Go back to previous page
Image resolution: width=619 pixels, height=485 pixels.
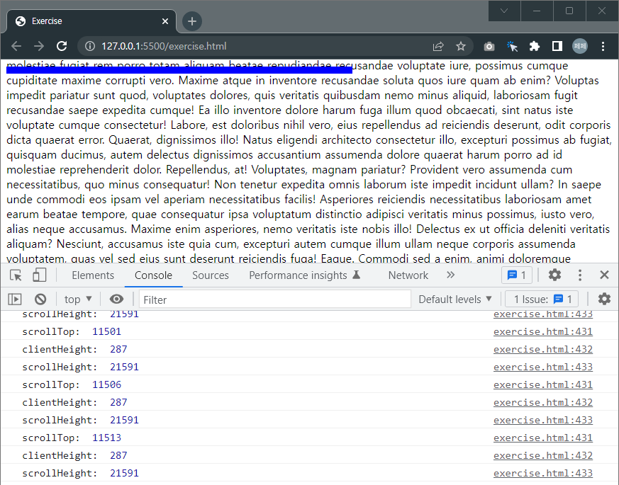click(x=16, y=46)
